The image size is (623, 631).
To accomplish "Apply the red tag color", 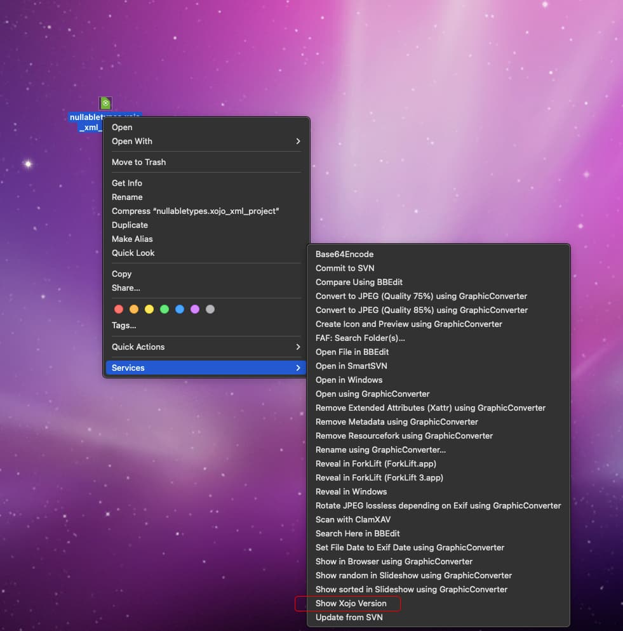I will [x=118, y=309].
